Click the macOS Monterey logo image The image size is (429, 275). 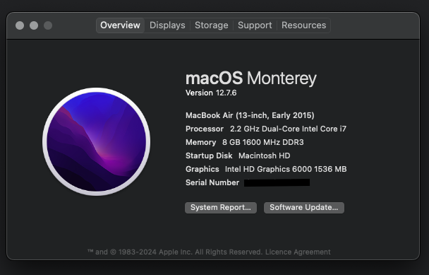click(x=96, y=141)
